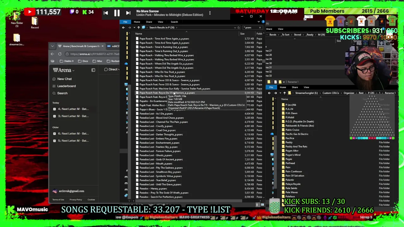The image size is (404, 227).
Task: Expand the ribbon chevron in search results window
Action: pyautogui.click(x=259, y=22)
